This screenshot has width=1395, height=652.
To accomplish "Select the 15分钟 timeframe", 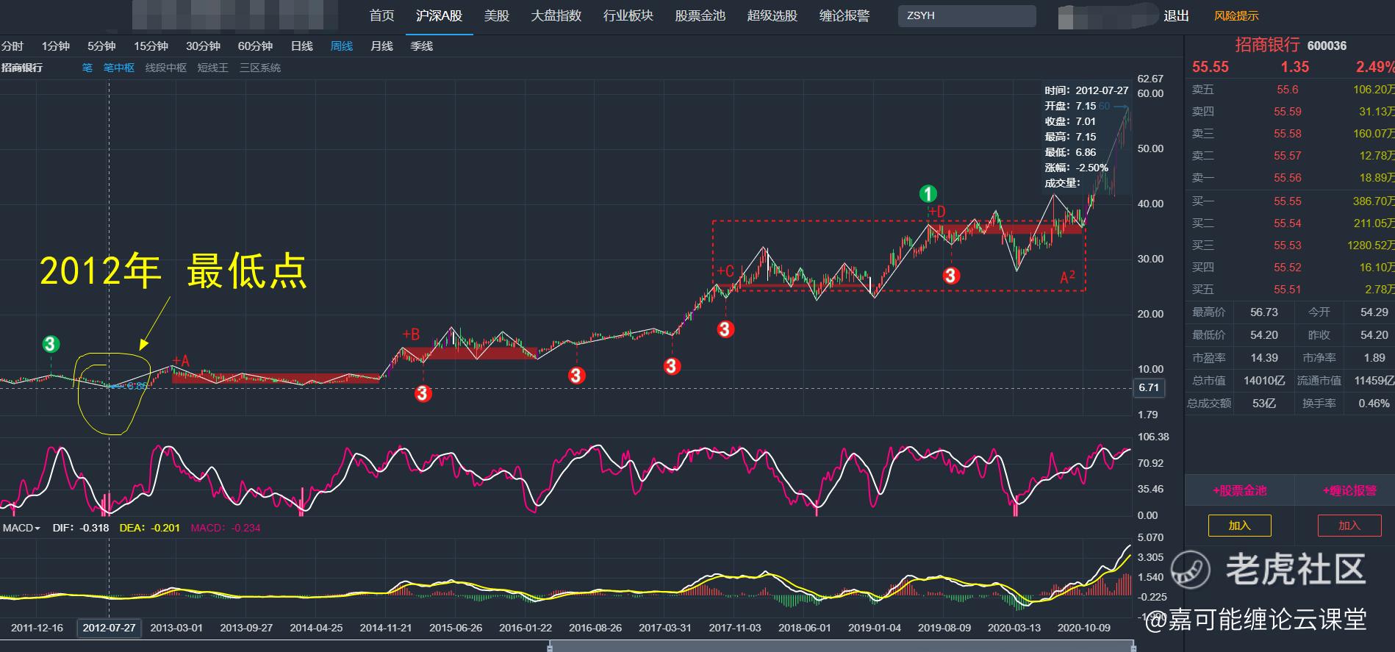I will click(151, 46).
